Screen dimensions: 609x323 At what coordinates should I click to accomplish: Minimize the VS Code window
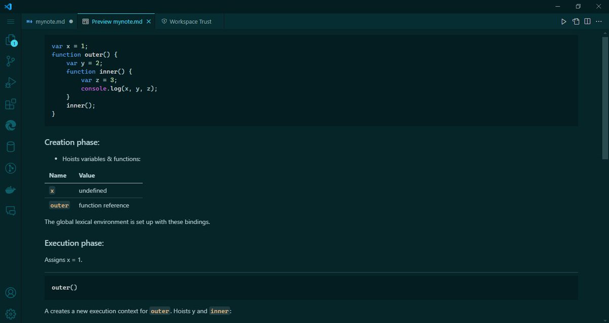point(558,7)
